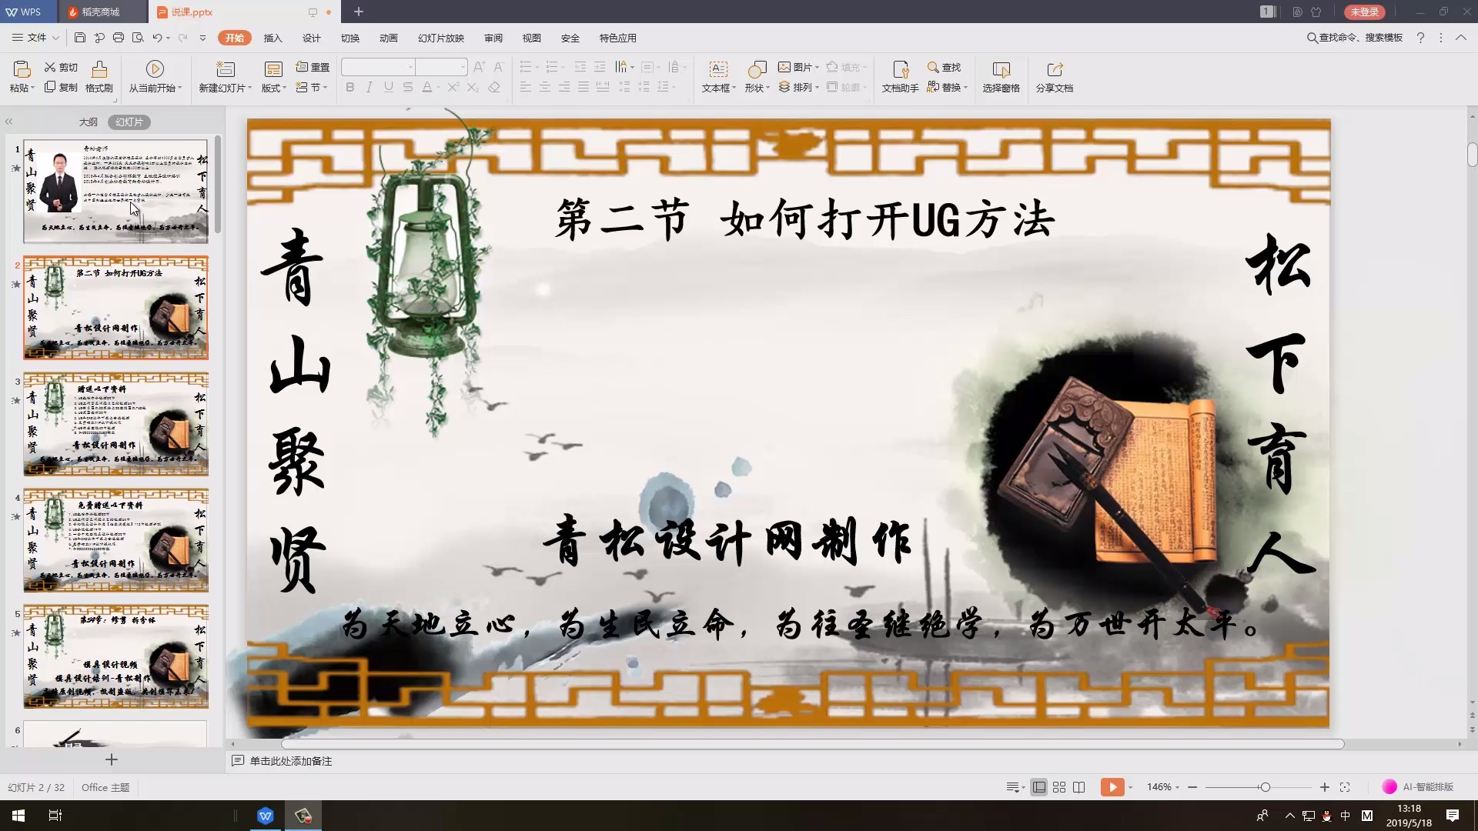The width and height of the screenshot is (1478, 831).
Task: Switch to the 大纲 outline panel tab
Action: (x=87, y=122)
